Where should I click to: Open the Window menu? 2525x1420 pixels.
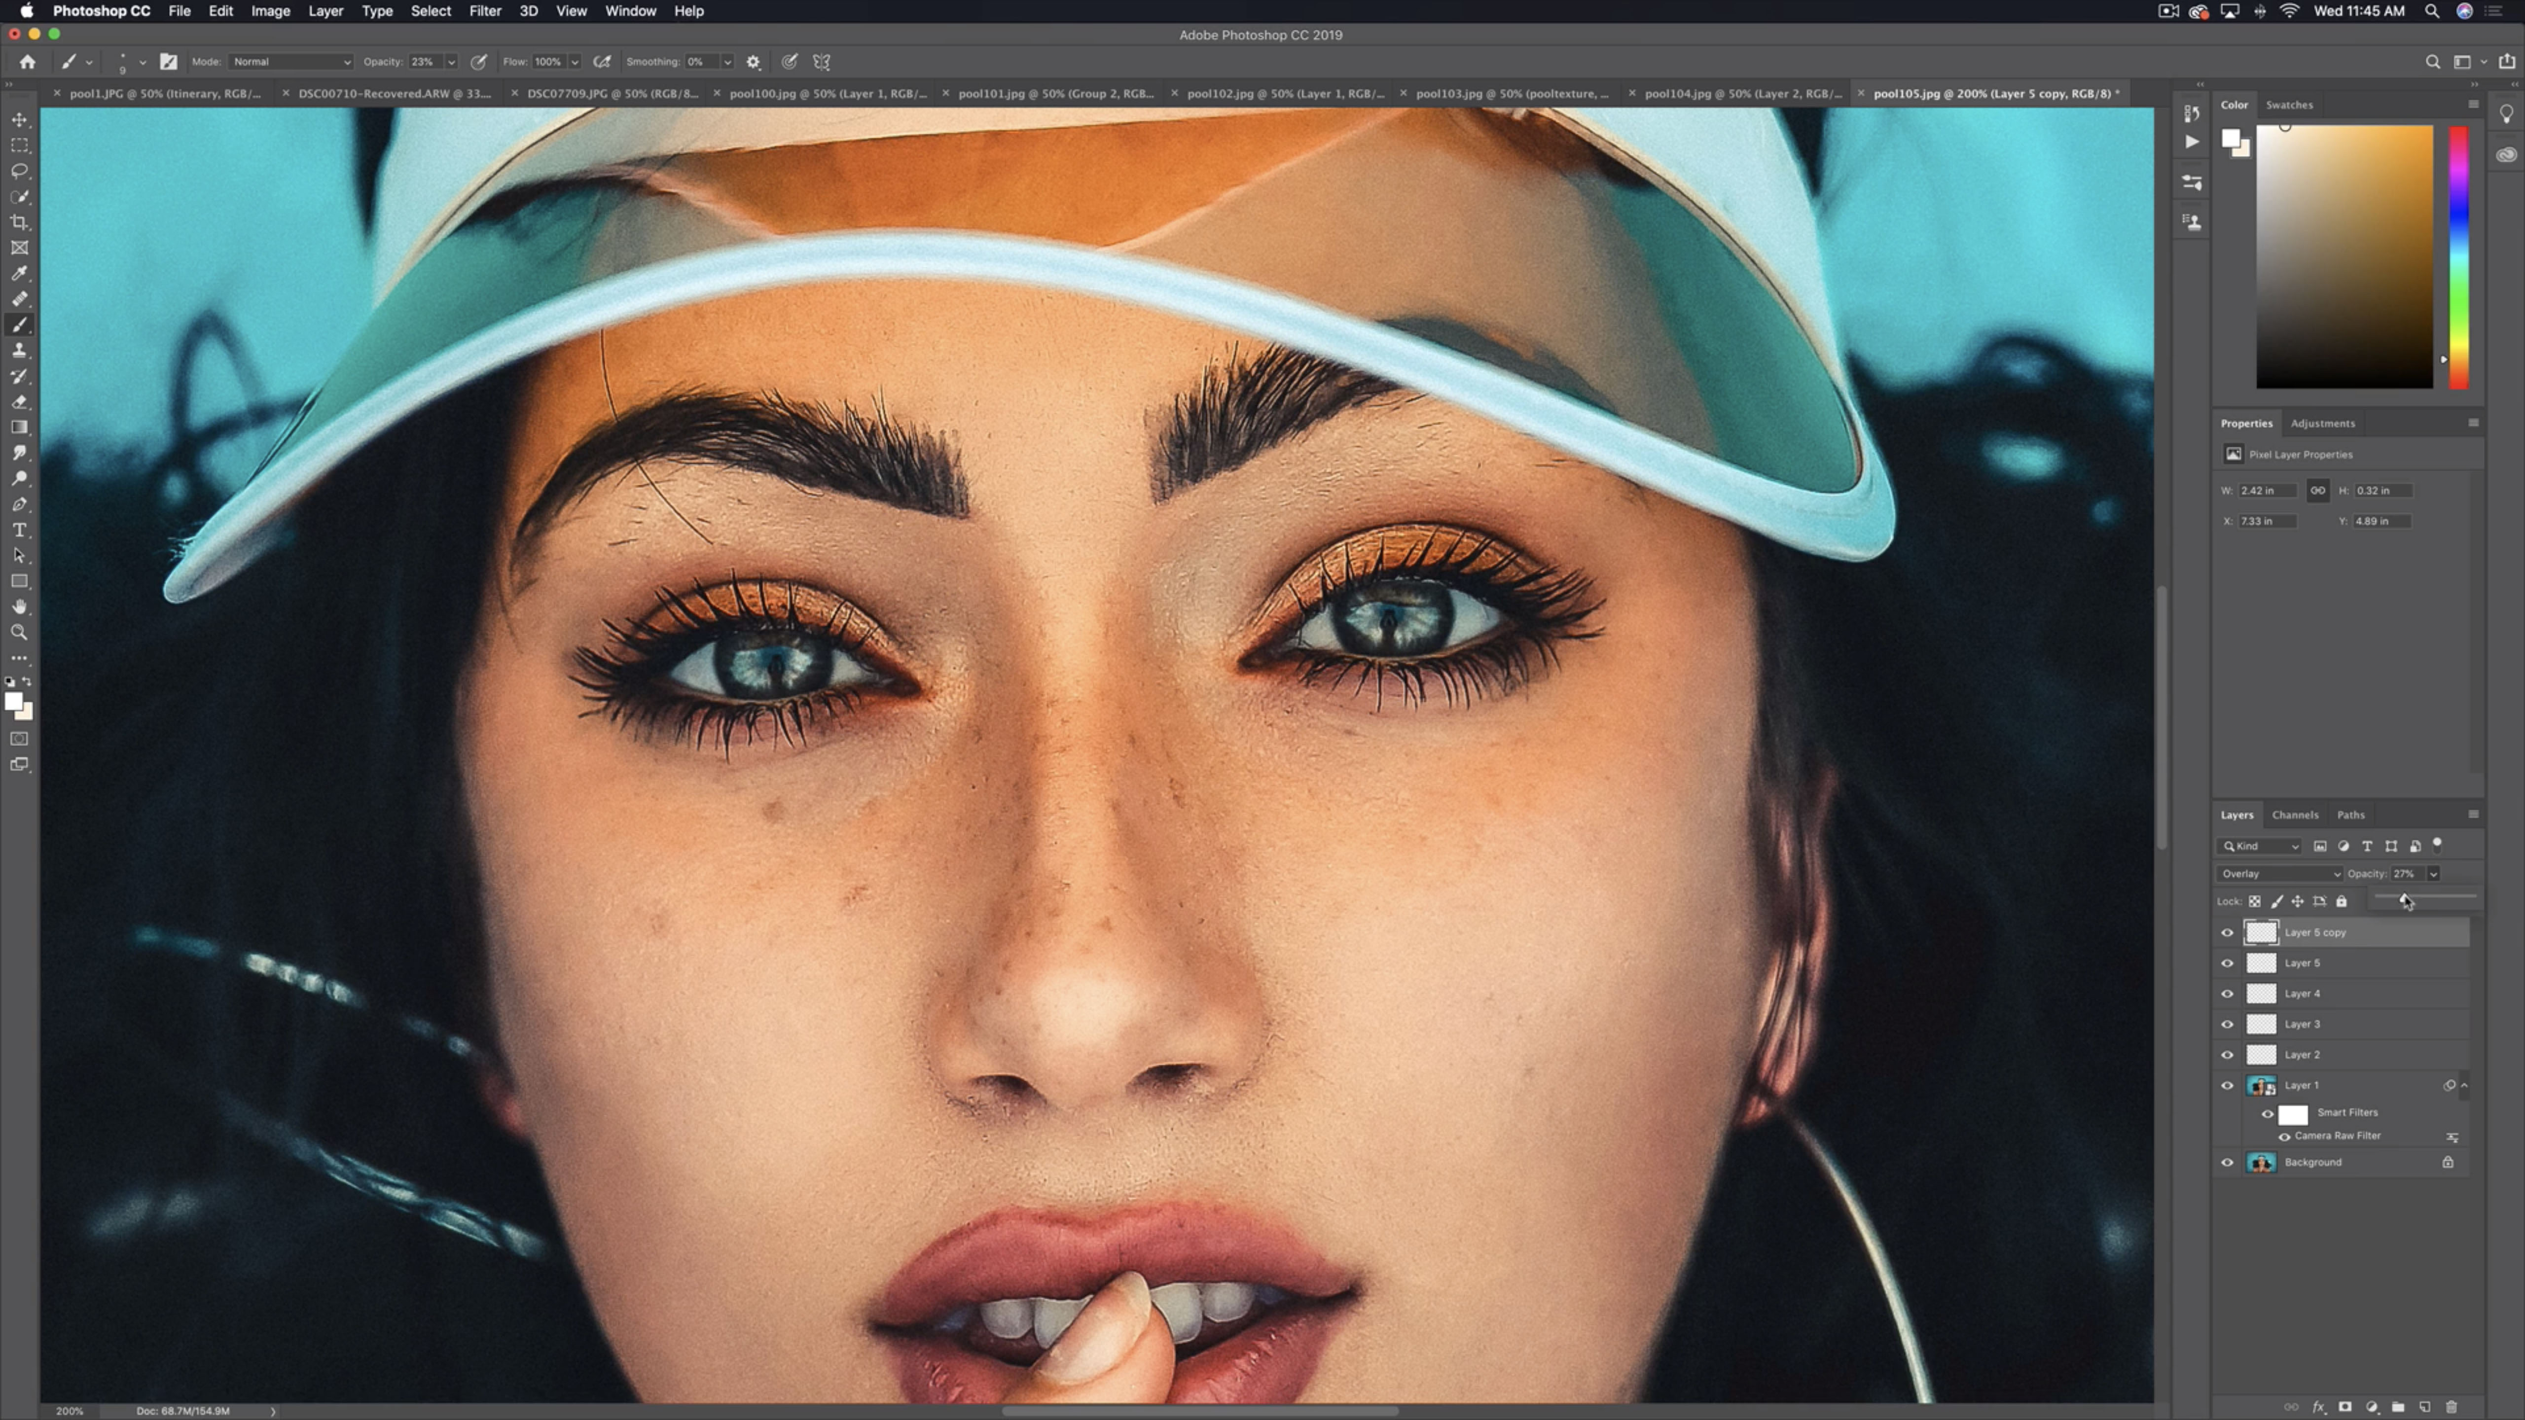630,11
